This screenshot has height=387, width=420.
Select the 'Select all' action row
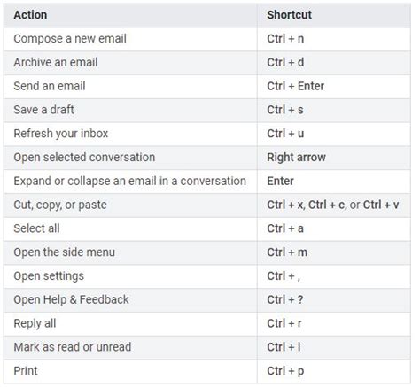point(207,228)
